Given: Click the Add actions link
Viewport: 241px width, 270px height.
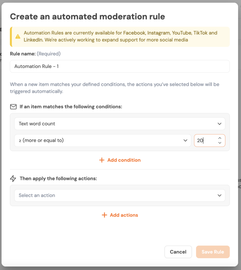Looking at the screenshot, I should point(124,215).
